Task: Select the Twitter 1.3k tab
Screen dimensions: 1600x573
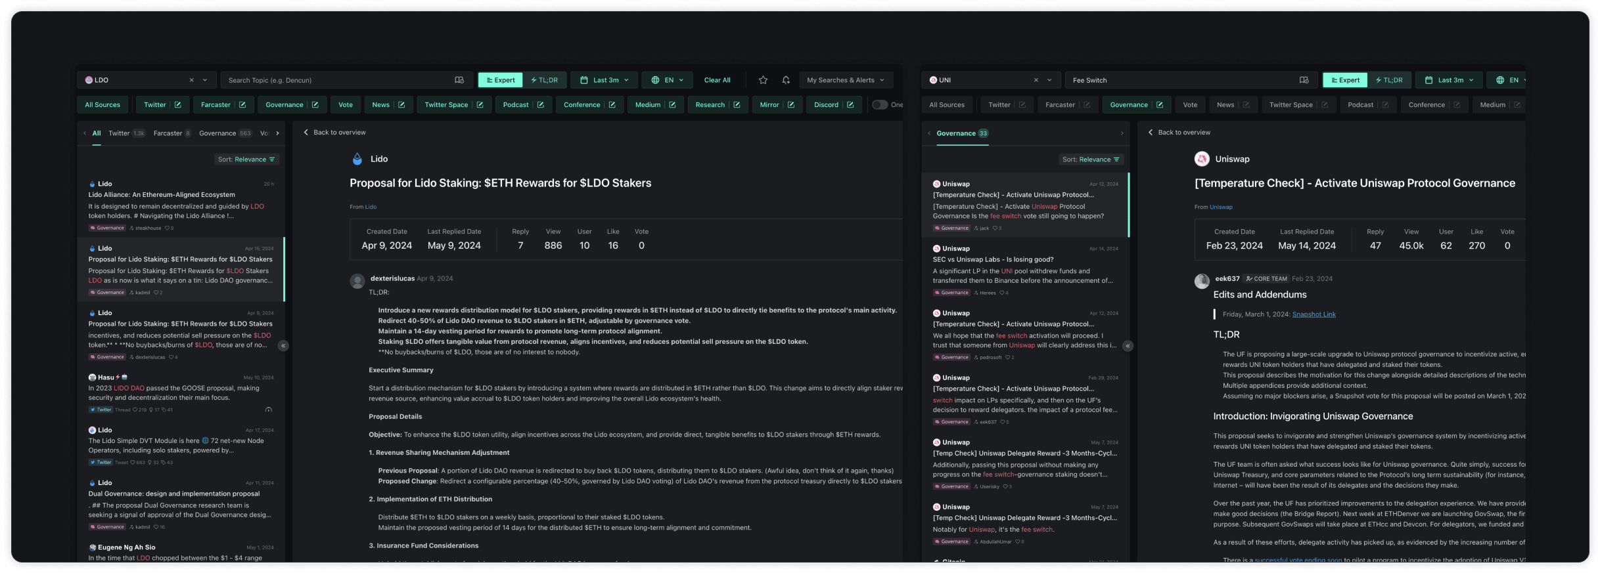Action: (x=126, y=133)
